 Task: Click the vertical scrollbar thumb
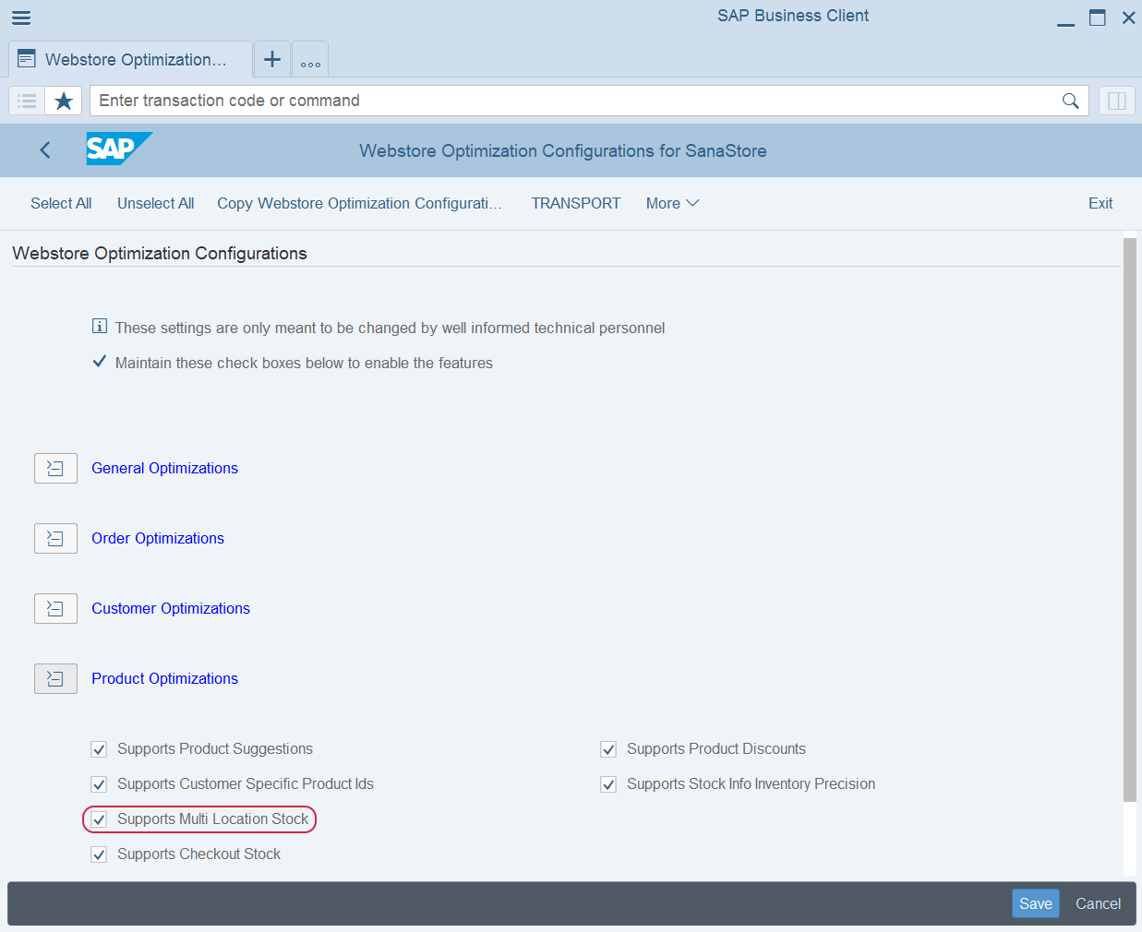[1129, 520]
